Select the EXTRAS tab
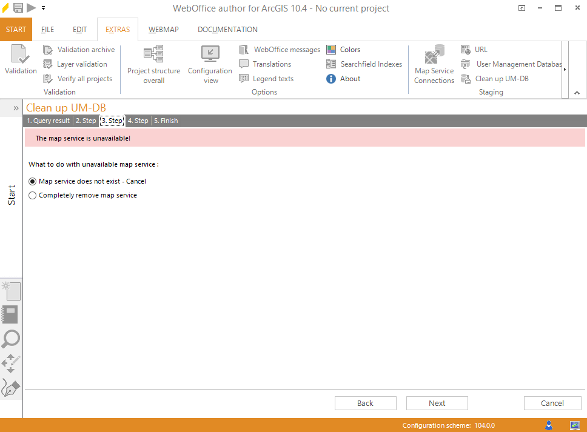Screen dimensions: 587x432 118,30
